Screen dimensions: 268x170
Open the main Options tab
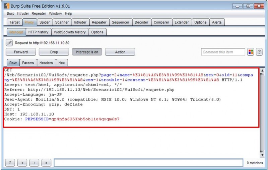[x=200, y=22]
